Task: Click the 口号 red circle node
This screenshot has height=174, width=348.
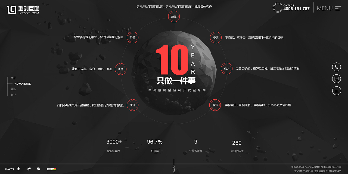Action: pos(132,37)
